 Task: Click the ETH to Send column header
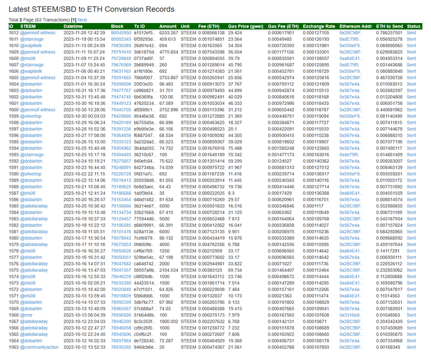pyautogui.click(x=389, y=26)
